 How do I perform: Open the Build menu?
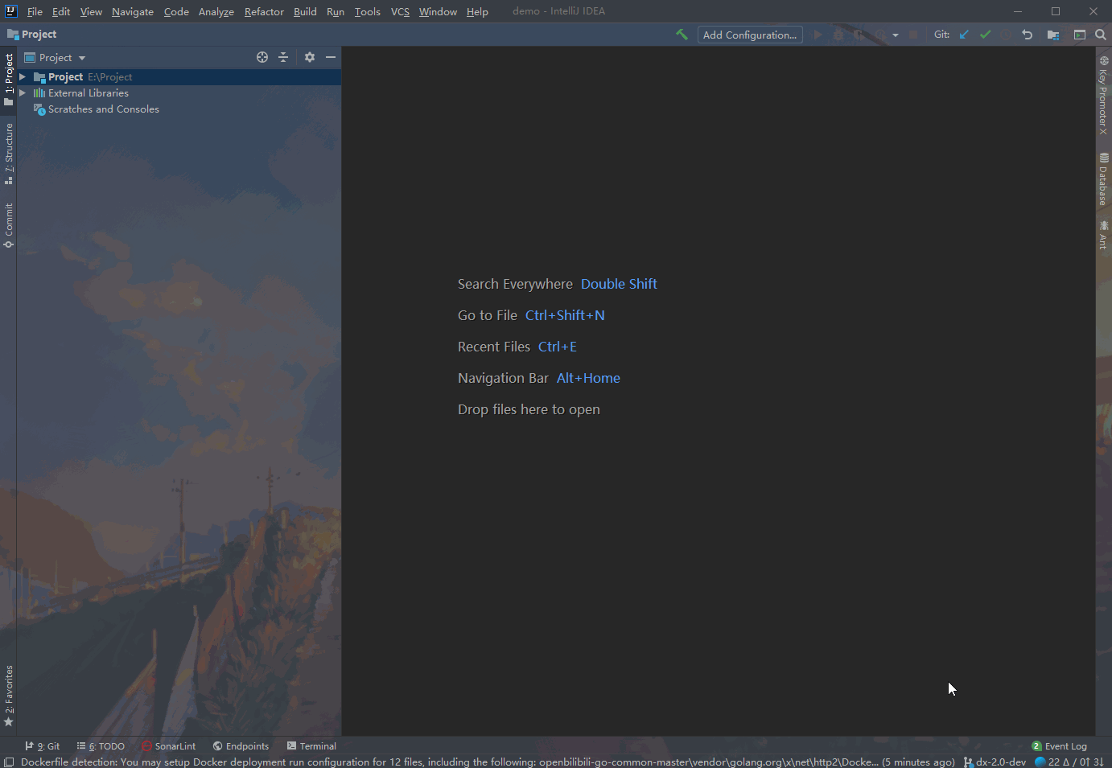[x=305, y=11]
